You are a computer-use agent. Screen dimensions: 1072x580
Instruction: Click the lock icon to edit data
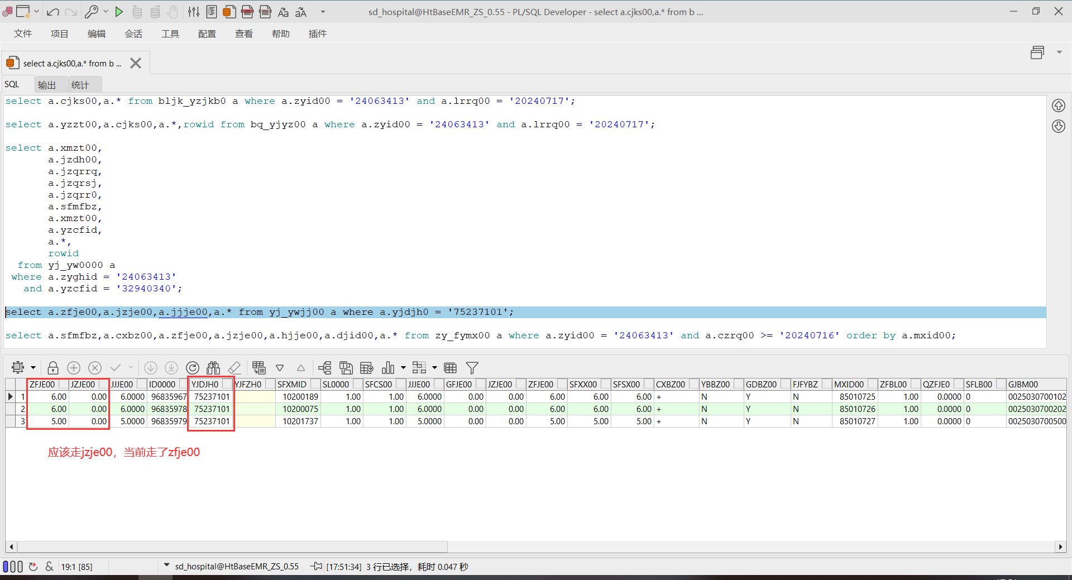[x=53, y=368]
